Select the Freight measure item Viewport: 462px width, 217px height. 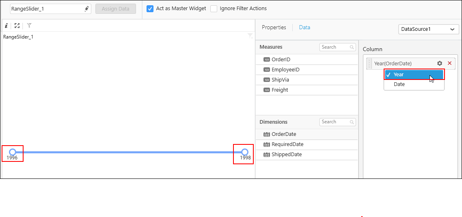point(280,90)
